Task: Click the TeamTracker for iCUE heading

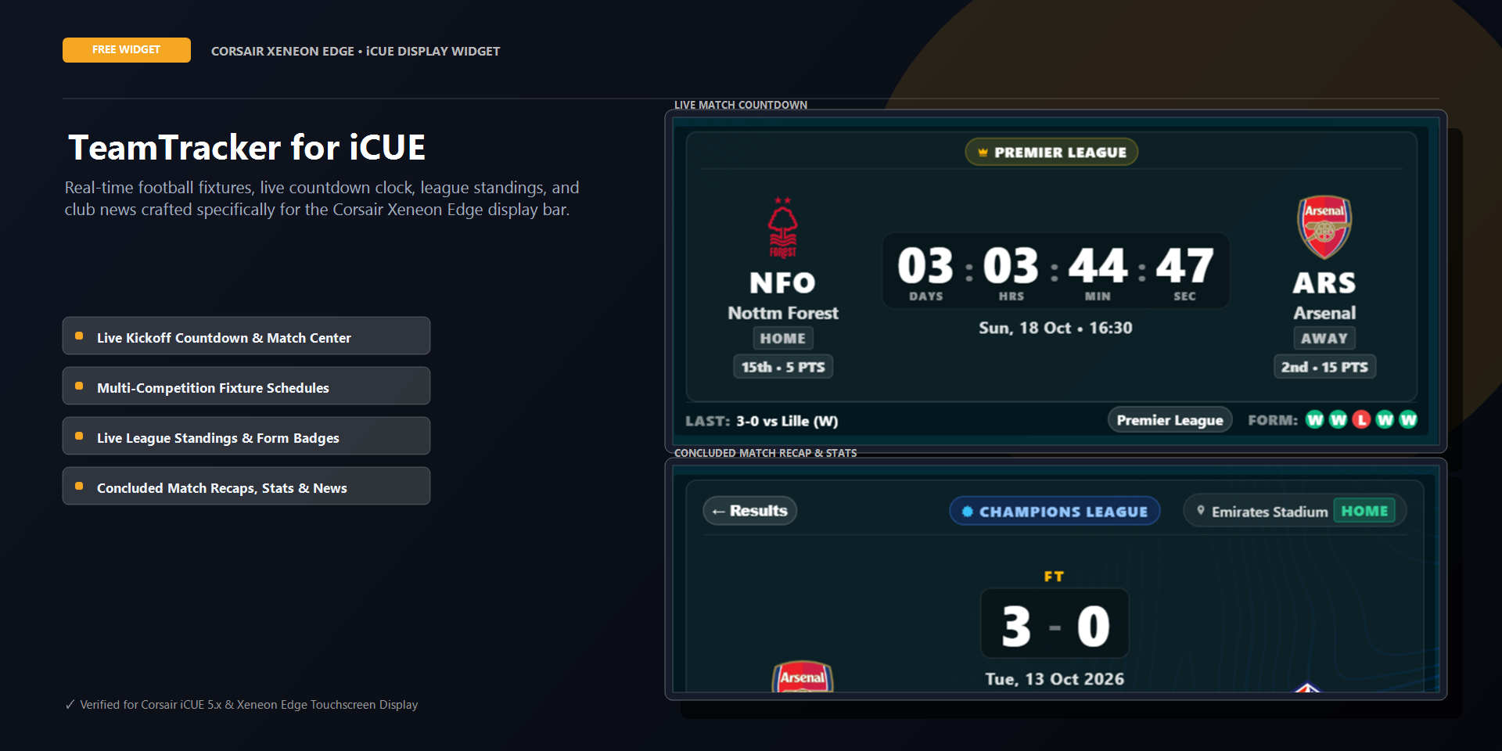Action: point(247,147)
